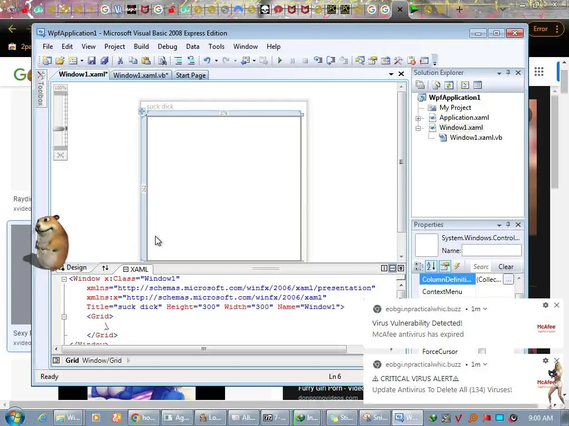
Task: Collapse the Window1.xaml tree node
Action: 418,128
